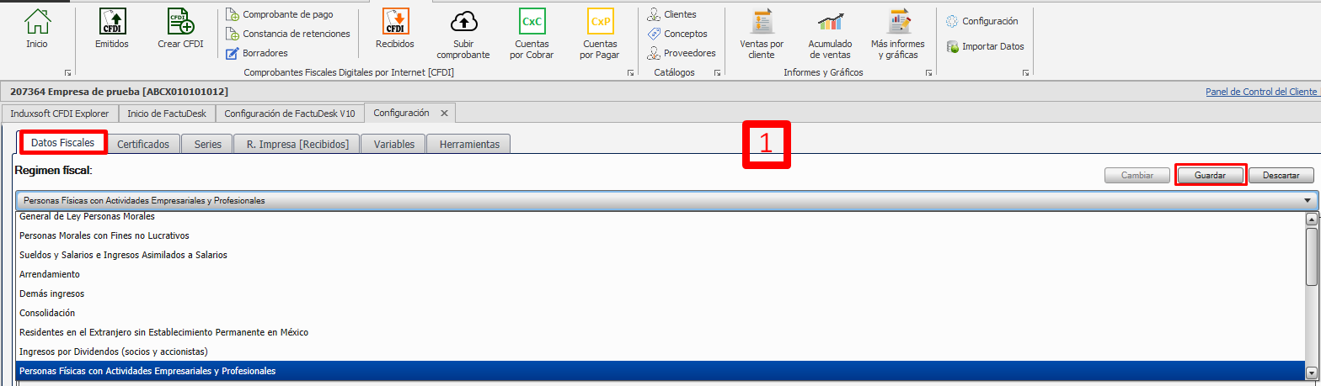
Task: Choose General de Ley Personas Morales
Action: point(660,216)
